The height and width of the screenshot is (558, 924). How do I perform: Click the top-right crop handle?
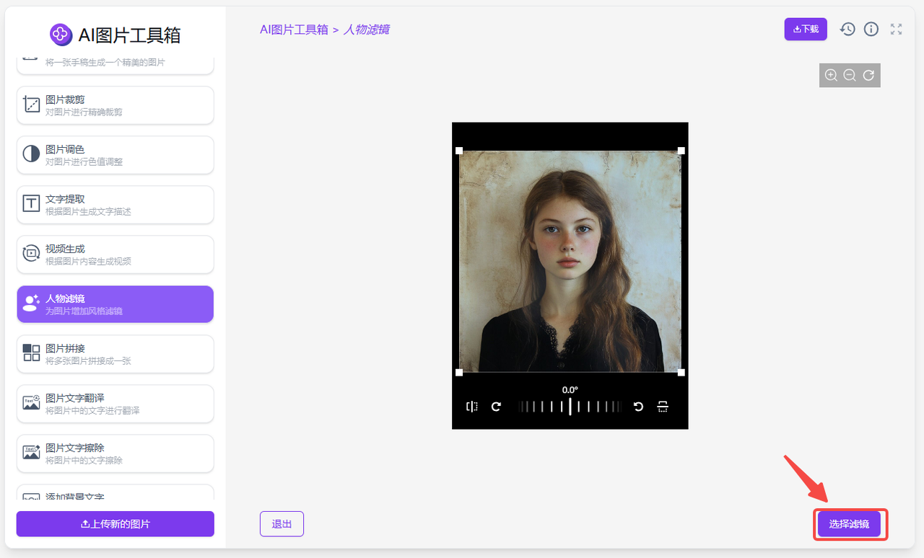681,151
